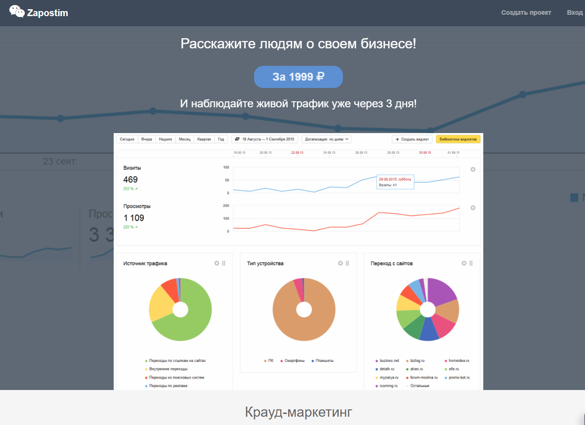Select the Сегодня period tab
The image size is (585, 425).
[127, 139]
